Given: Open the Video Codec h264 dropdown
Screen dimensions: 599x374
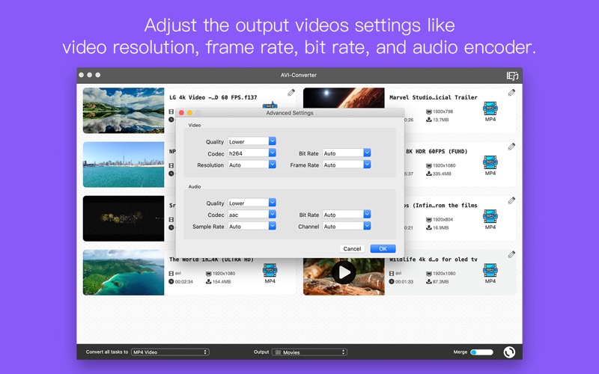Looking at the screenshot, I should (x=252, y=153).
